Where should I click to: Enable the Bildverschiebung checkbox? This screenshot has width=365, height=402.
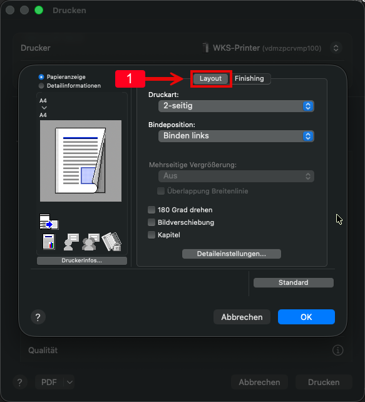point(152,222)
